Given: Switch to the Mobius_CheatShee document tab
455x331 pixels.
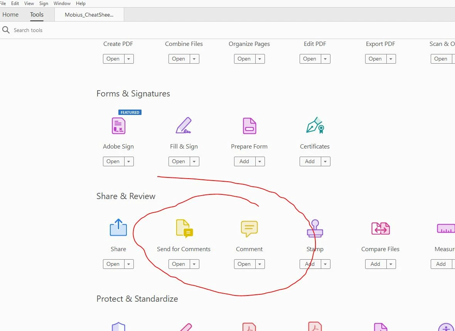Looking at the screenshot, I should click(89, 15).
